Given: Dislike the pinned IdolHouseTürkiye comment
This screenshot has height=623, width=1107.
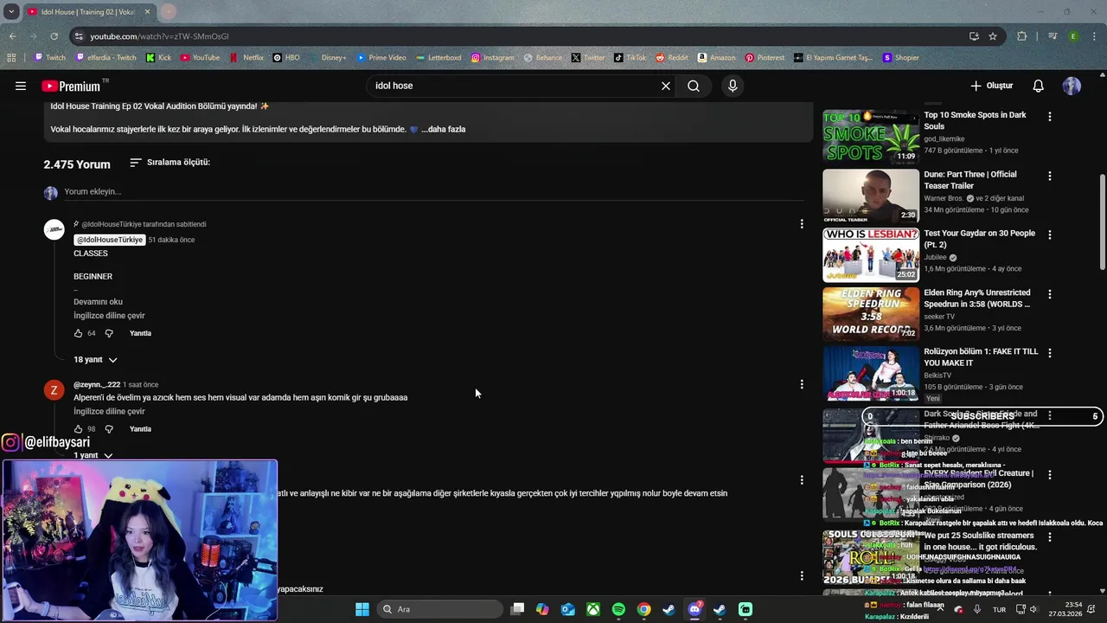Looking at the screenshot, I should point(109,333).
